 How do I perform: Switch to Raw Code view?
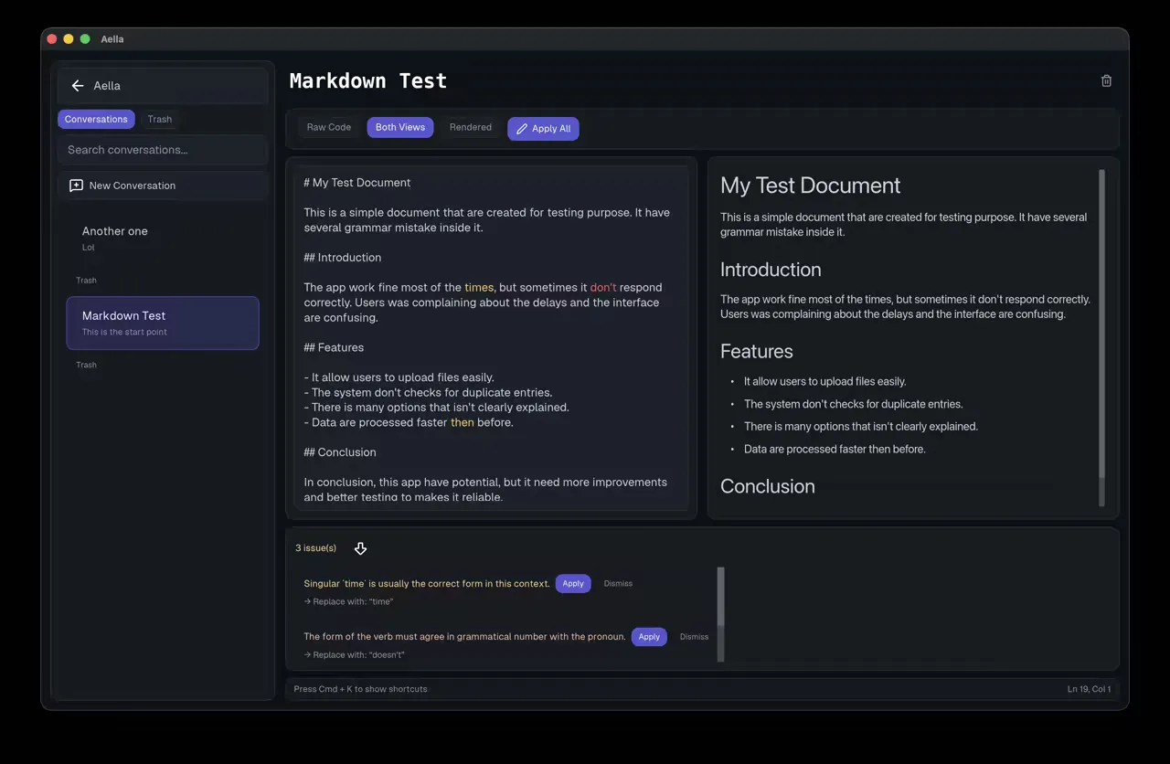point(328,128)
